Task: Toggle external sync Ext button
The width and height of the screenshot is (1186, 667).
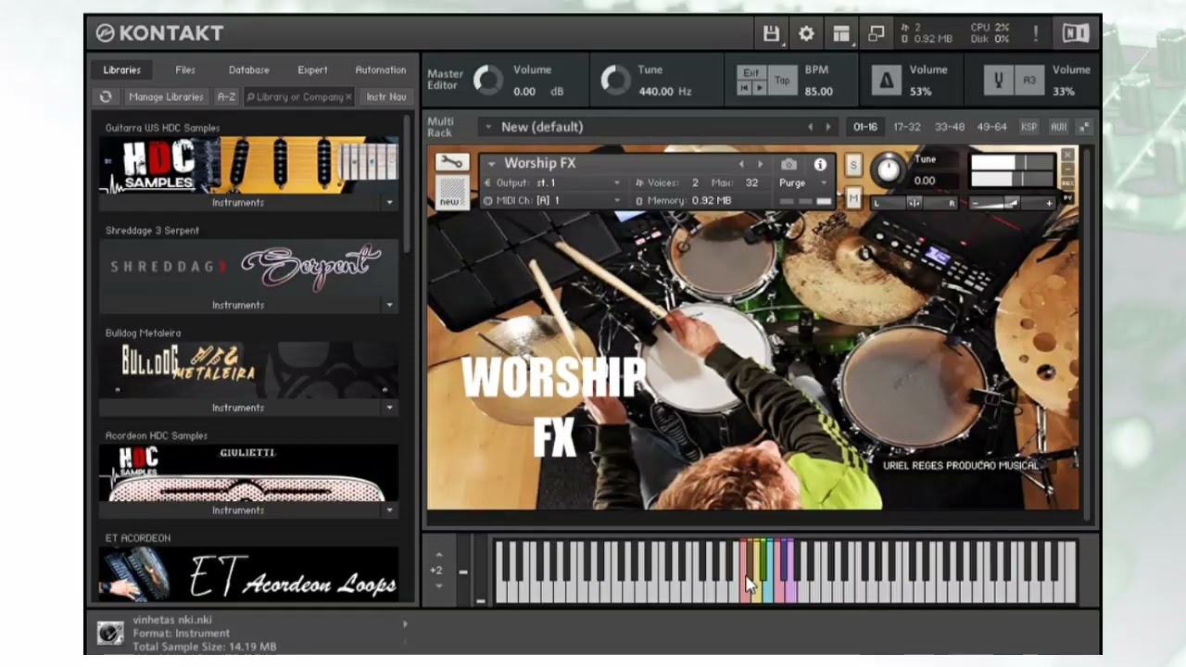Action: (x=751, y=73)
